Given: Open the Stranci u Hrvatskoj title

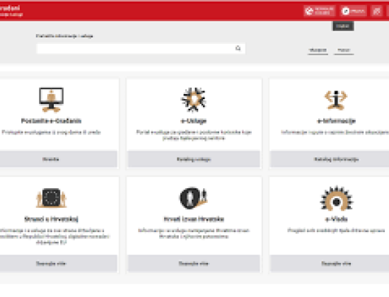Looking at the screenshot, I should click(x=51, y=219).
